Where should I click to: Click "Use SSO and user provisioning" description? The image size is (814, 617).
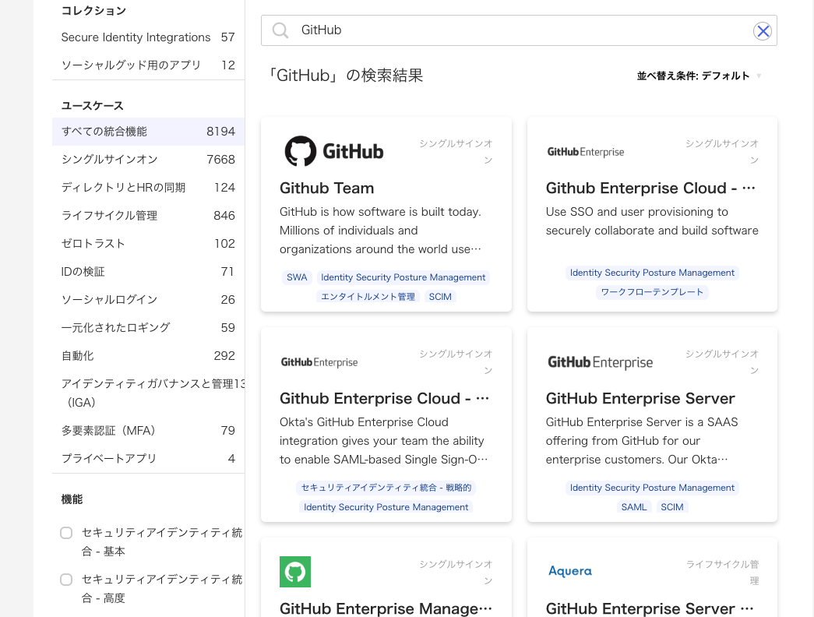pyautogui.click(x=652, y=221)
